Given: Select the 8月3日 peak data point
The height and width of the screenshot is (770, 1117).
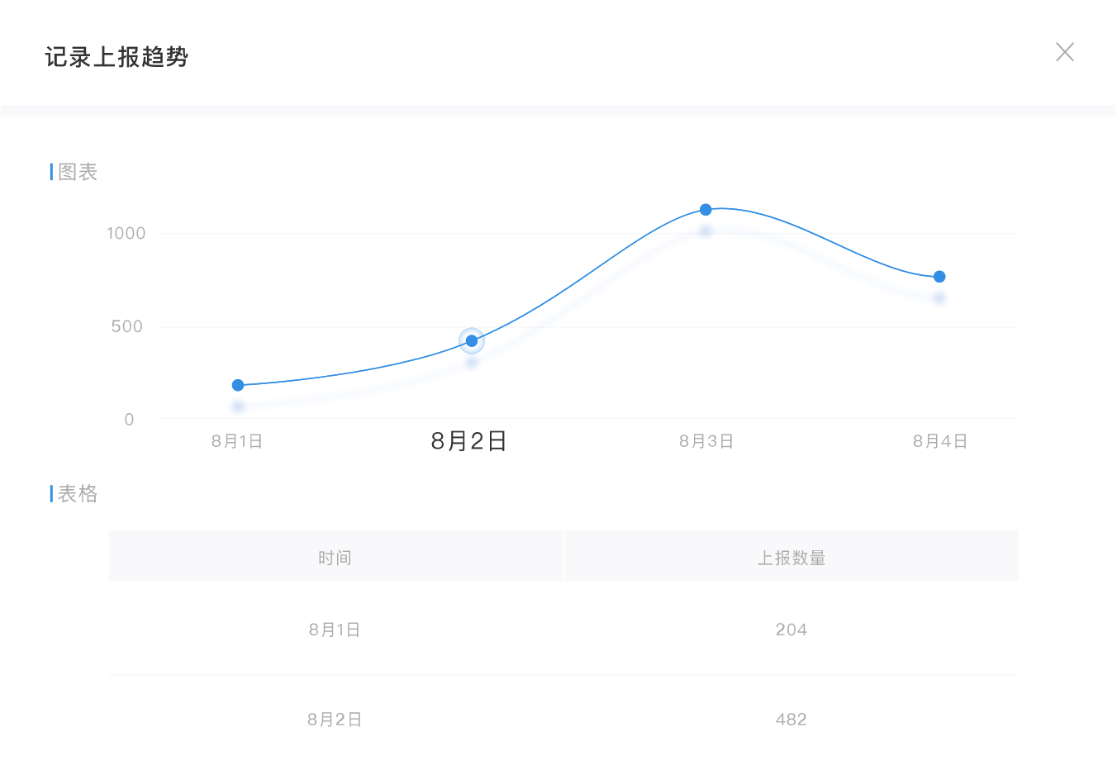Looking at the screenshot, I should point(706,210).
